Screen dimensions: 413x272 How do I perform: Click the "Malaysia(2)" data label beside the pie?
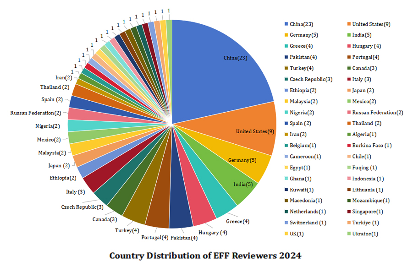click(52, 153)
